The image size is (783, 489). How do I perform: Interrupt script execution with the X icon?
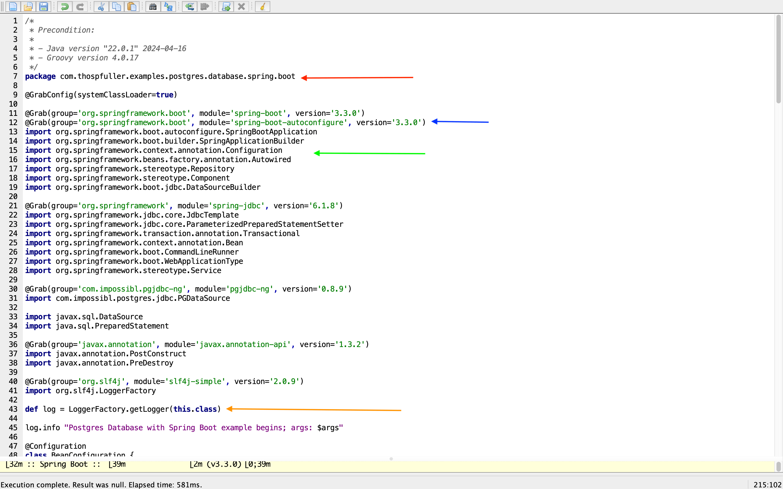click(241, 7)
